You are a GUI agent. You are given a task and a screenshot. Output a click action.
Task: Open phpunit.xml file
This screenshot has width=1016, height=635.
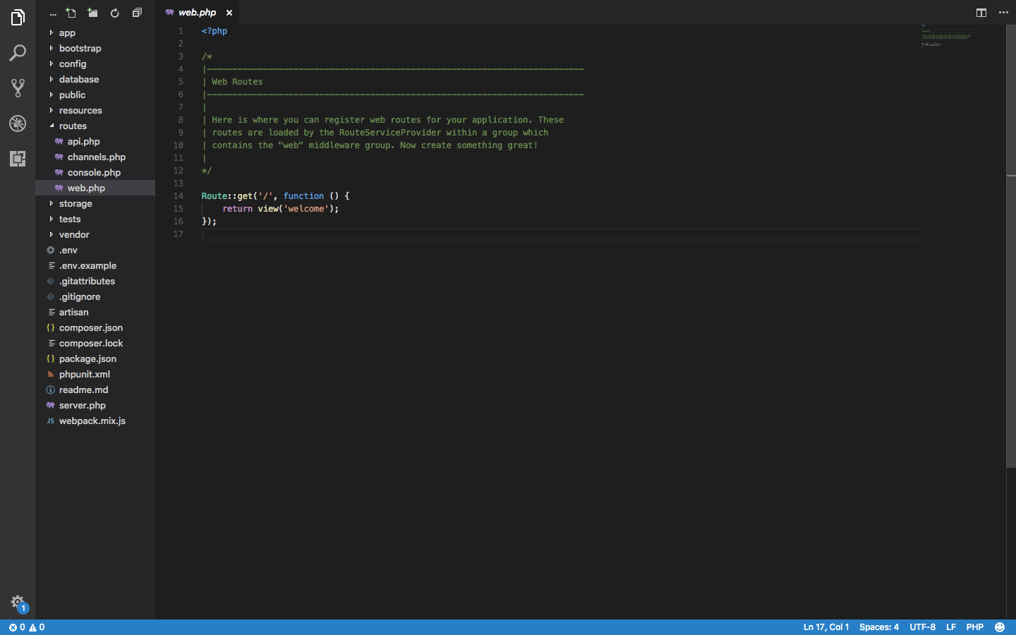[x=95, y=374]
